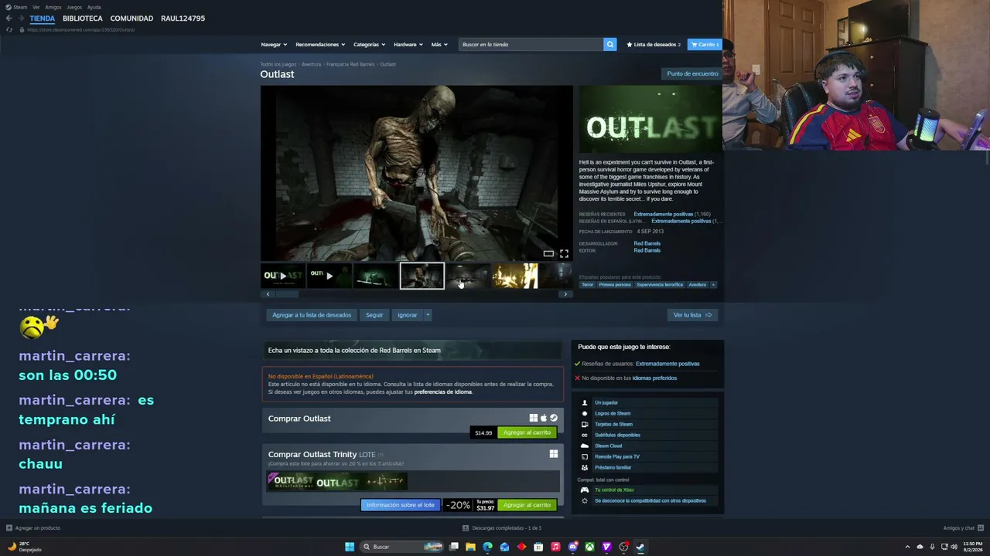Open the Lista de deseados link
Screen dimensions: 990x556
654,44
